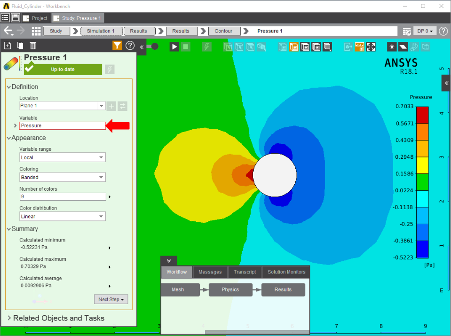Screen dimensions: 451x336
Task: Click arrow next to Calculated minimum
Action: click(110, 248)
